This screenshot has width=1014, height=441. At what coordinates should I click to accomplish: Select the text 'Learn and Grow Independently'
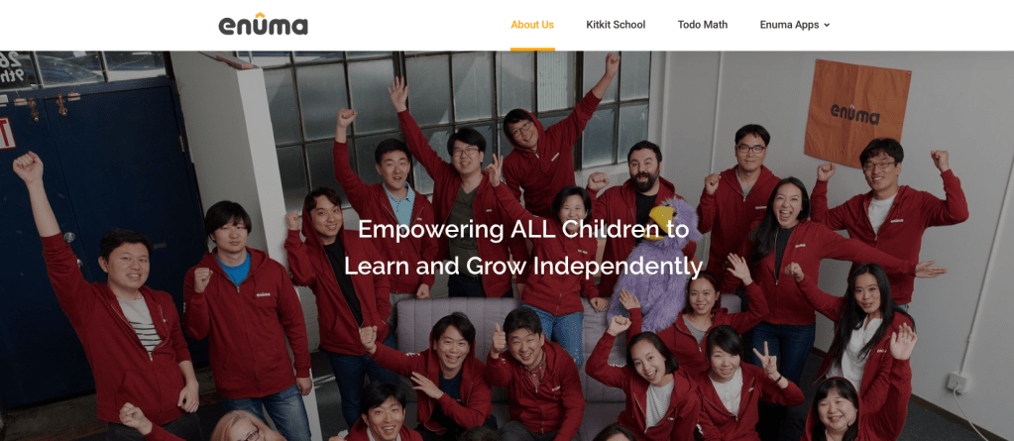pos(522,266)
